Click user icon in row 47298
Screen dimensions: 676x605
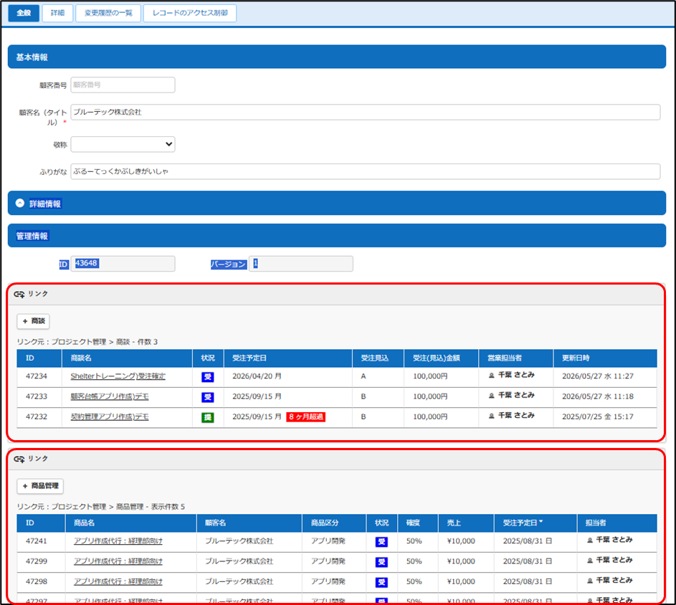coord(590,581)
